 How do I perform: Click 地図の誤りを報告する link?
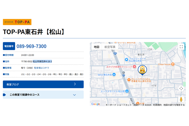174,105
